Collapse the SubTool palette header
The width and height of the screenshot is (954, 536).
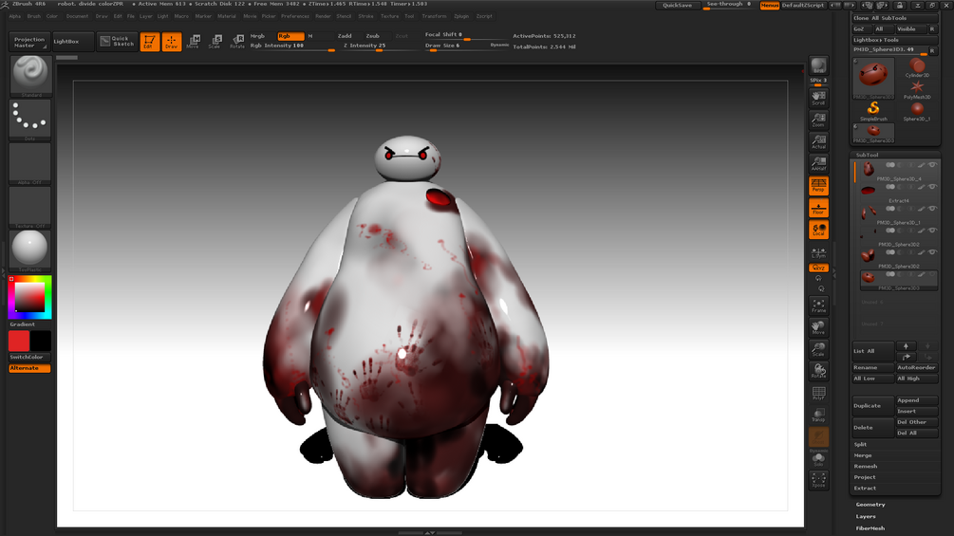pyautogui.click(x=868, y=155)
